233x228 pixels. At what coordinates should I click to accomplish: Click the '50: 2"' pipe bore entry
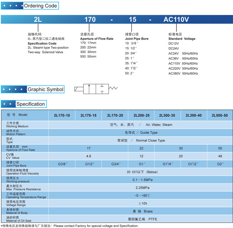pyautogui.click(x=129, y=73)
